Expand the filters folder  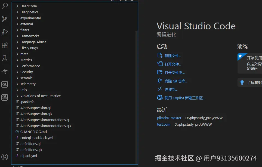coord(17,30)
